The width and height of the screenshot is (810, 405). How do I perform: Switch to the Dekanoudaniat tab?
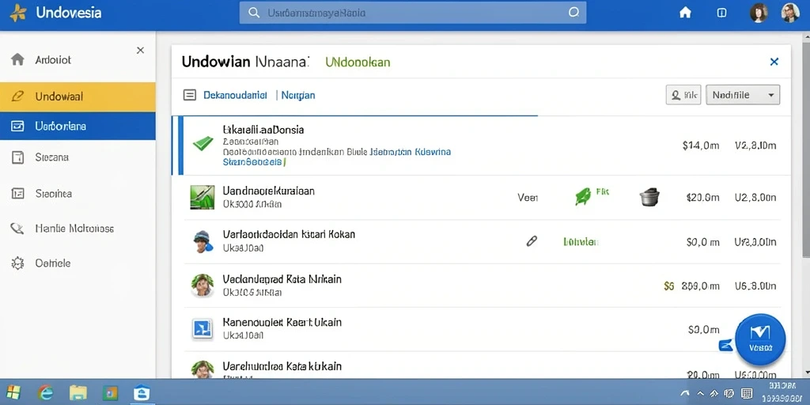pyautogui.click(x=235, y=95)
